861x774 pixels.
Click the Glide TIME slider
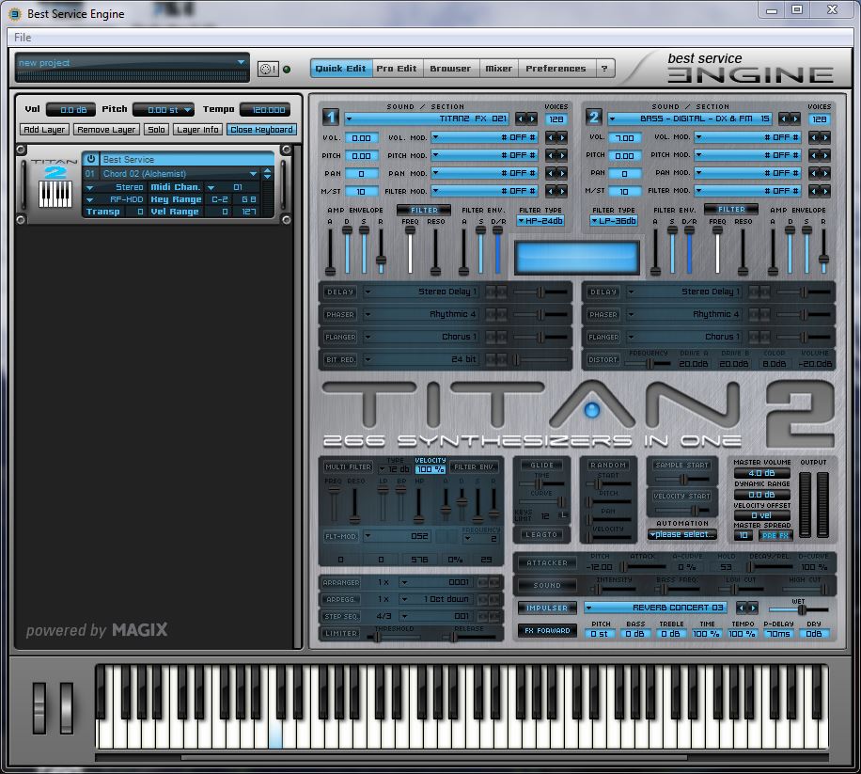click(x=541, y=484)
